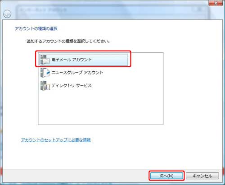
Task: Choose the ディレクトリ サービス server icon
Action: [45, 86]
